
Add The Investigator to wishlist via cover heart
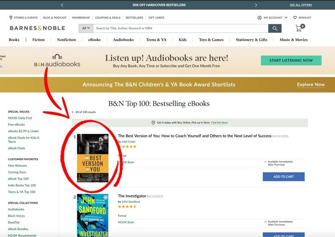[x=105, y=197]
